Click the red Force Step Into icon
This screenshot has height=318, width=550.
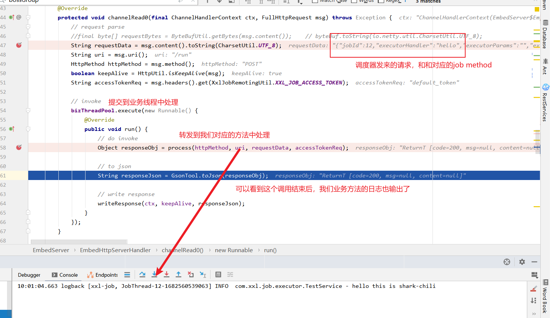click(x=167, y=274)
